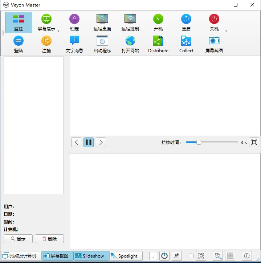Click the 删除 delete screenshot button

click(49, 239)
